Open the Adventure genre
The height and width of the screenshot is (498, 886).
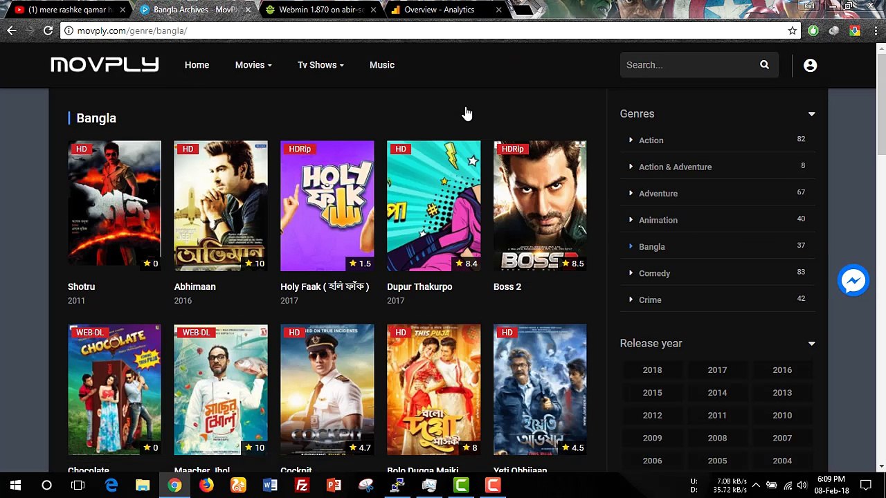coord(658,194)
